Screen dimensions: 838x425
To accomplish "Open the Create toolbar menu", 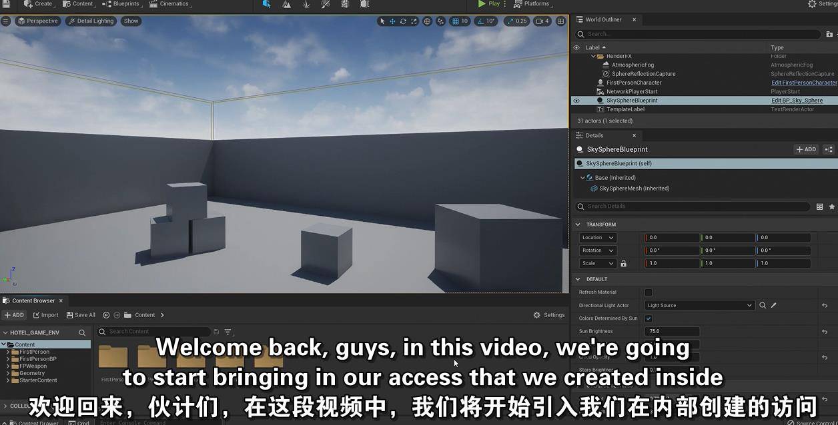I will pos(38,4).
